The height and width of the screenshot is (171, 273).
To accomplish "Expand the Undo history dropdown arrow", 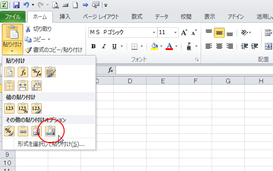I will point(33,5).
